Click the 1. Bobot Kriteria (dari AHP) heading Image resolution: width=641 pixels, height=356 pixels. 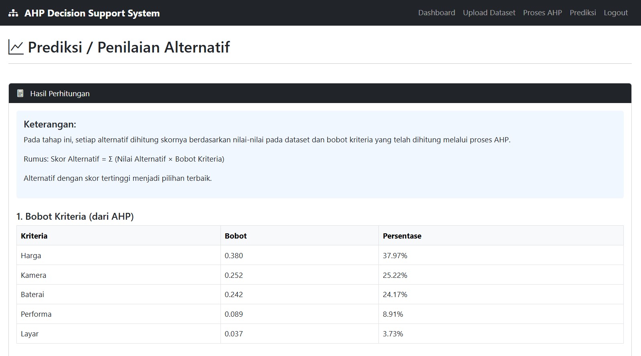[75, 216]
